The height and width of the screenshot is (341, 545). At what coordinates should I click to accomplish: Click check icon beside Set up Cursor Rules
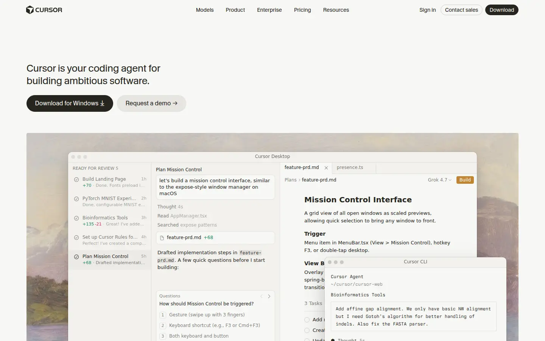pyautogui.click(x=76, y=238)
